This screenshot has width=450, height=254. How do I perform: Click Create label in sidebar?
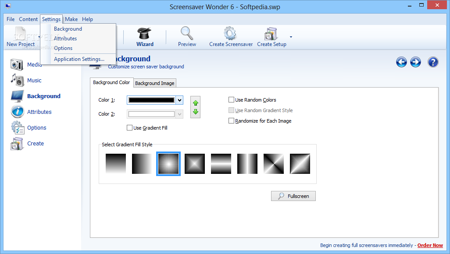click(x=36, y=143)
